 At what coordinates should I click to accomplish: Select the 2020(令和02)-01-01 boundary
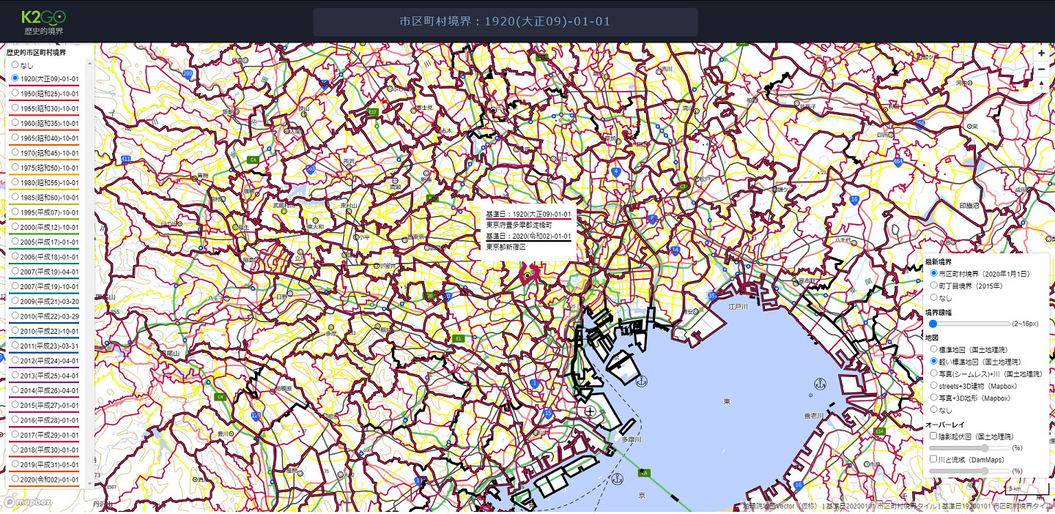coord(15,480)
